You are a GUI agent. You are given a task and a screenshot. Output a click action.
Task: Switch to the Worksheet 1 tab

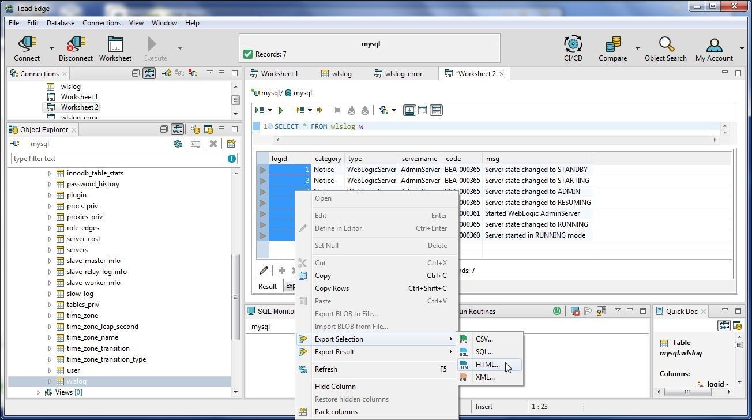274,73
